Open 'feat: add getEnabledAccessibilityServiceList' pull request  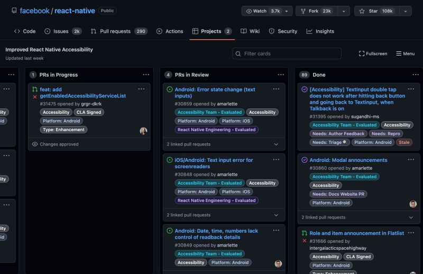[83, 93]
